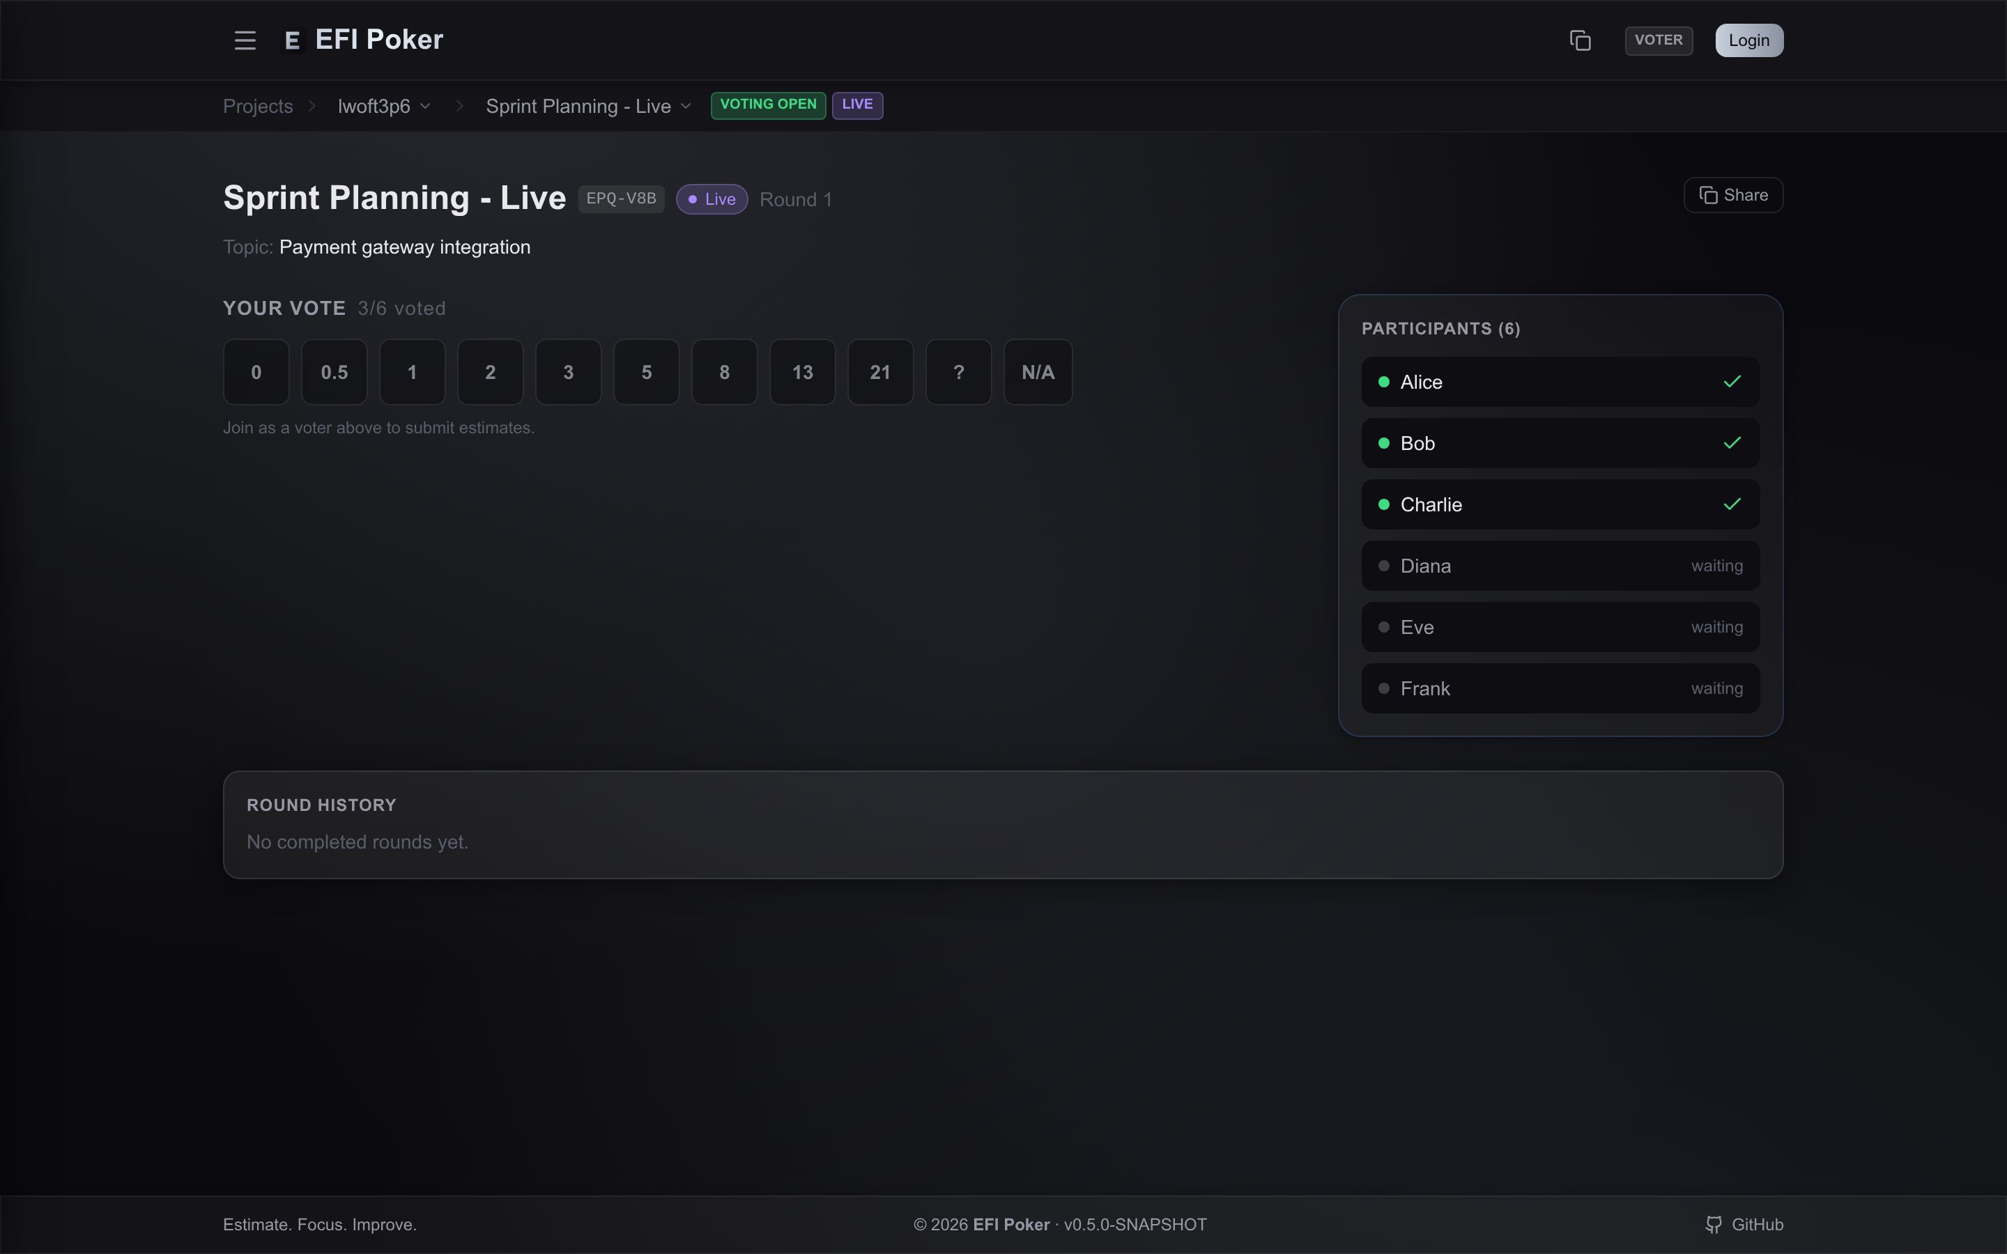This screenshot has width=2007, height=1254.
Task: Click Charlie's voted checkmark icon
Action: point(1732,504)
